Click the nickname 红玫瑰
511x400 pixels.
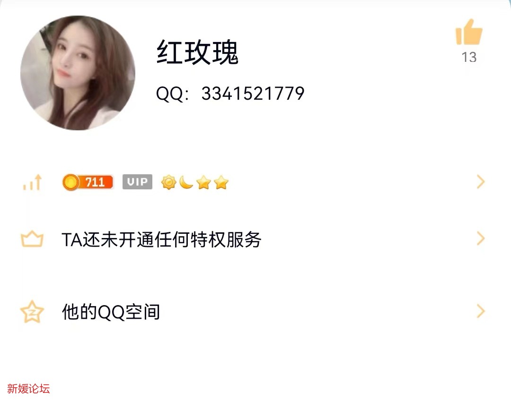(197, 52)
